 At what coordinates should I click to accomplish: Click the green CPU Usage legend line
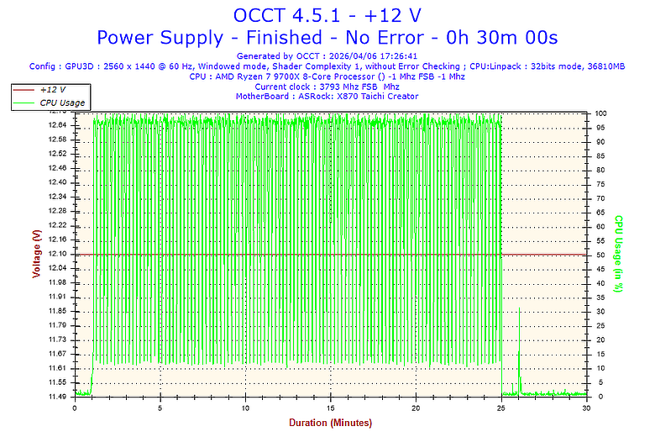tap(24, 103)
